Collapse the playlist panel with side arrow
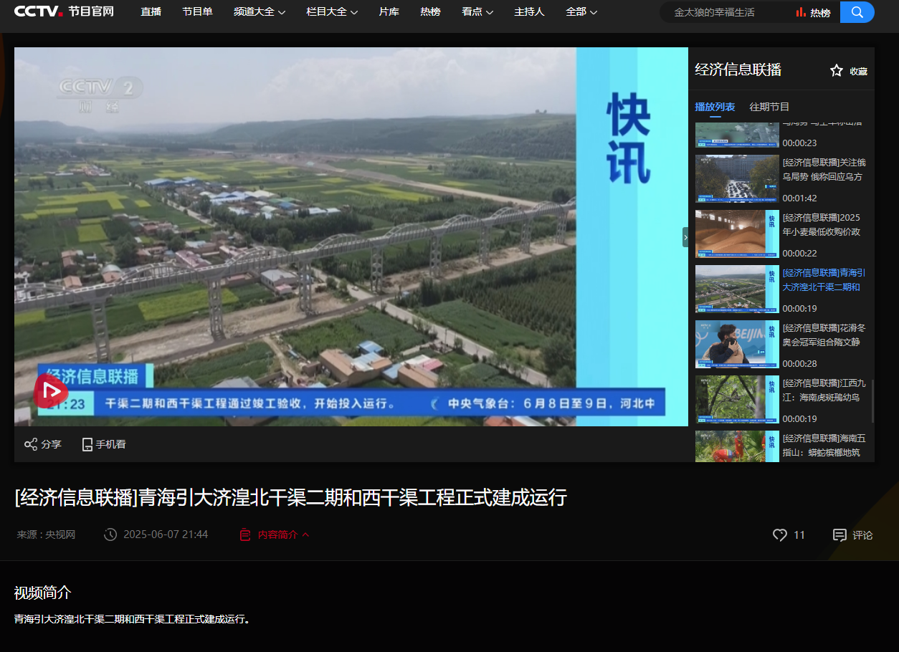 [x=685, y=236]
